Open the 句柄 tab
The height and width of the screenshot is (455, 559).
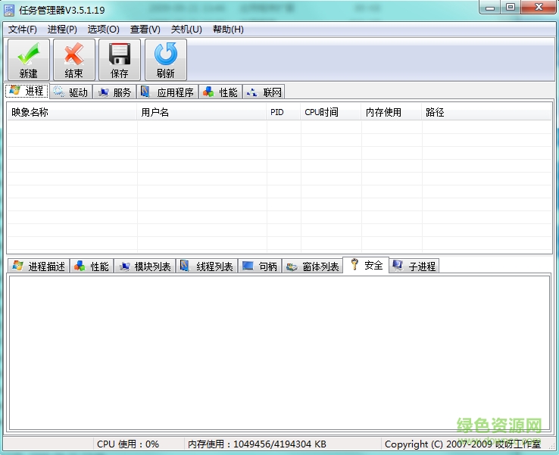(260, 266)
